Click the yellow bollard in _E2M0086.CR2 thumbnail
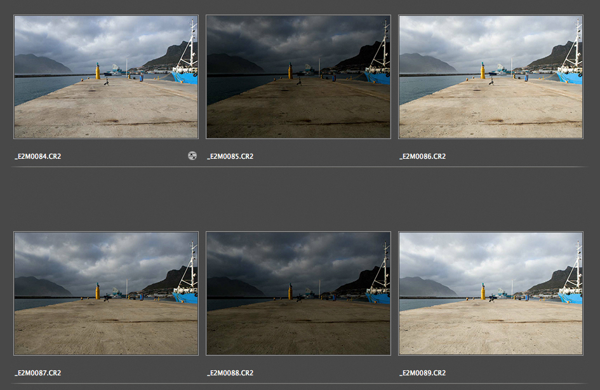 483,71
